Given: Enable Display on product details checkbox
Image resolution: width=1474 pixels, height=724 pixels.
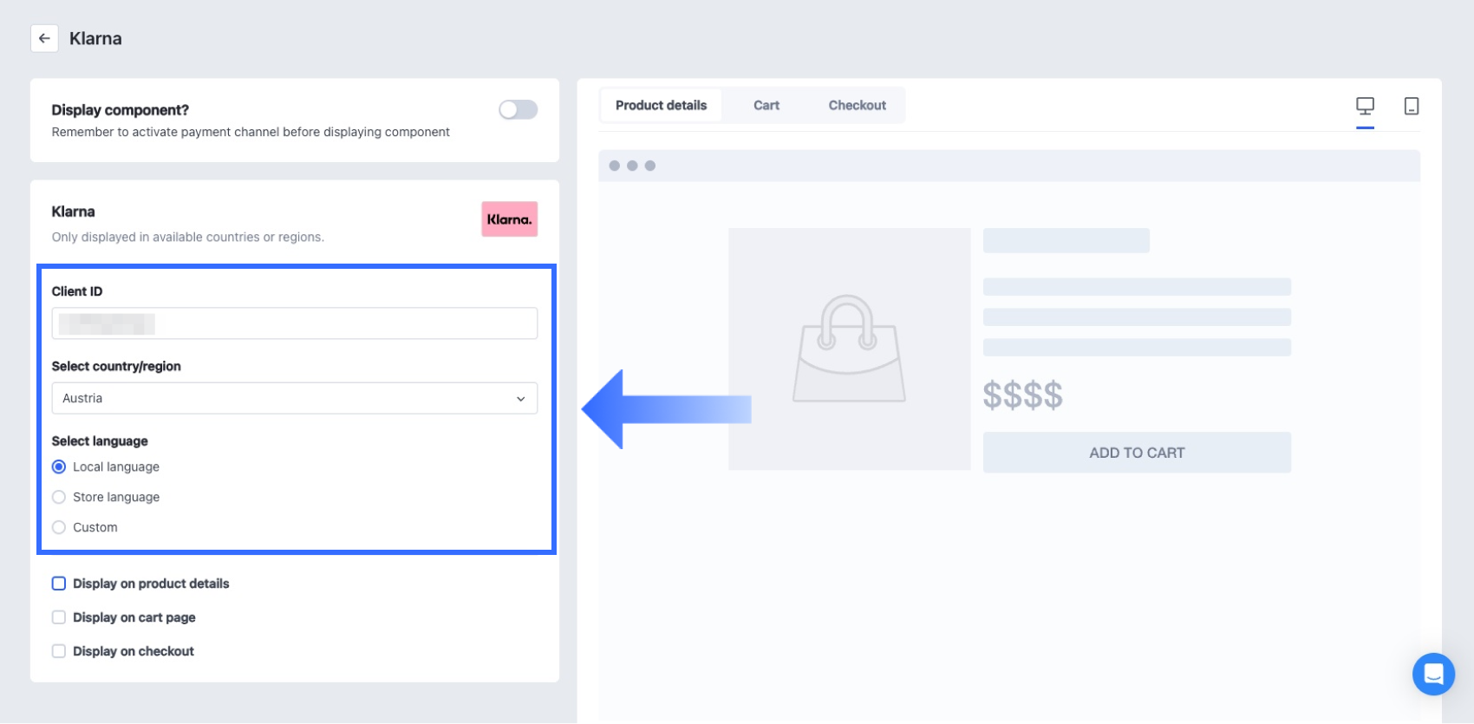Looking at the screenshot, I should coord(59,584).
